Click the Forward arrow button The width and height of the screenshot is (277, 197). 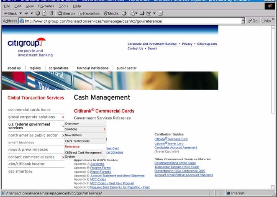26,13
